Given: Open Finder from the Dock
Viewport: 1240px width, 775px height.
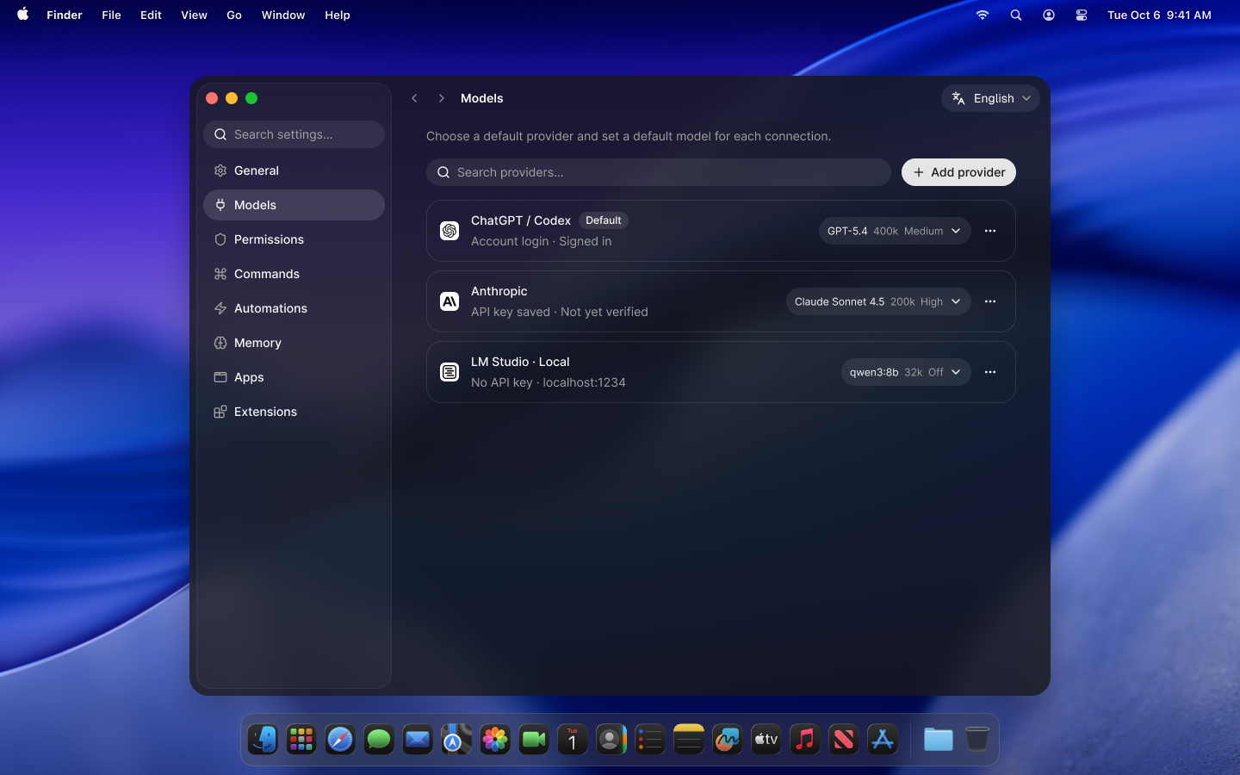Looking at the screenshot, I should coord(263,740).
